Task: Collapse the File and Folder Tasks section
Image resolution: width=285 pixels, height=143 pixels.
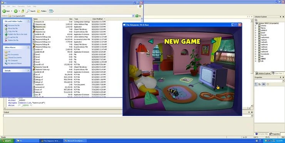Action: point(28,21)
